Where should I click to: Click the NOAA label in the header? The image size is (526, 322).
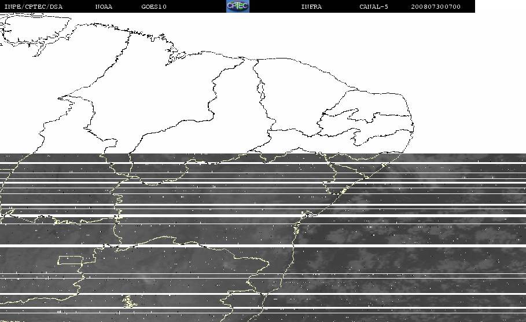104,6
